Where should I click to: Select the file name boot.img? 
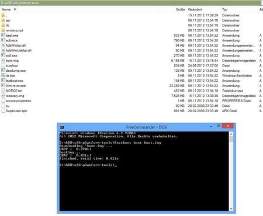tap(12, 61)
